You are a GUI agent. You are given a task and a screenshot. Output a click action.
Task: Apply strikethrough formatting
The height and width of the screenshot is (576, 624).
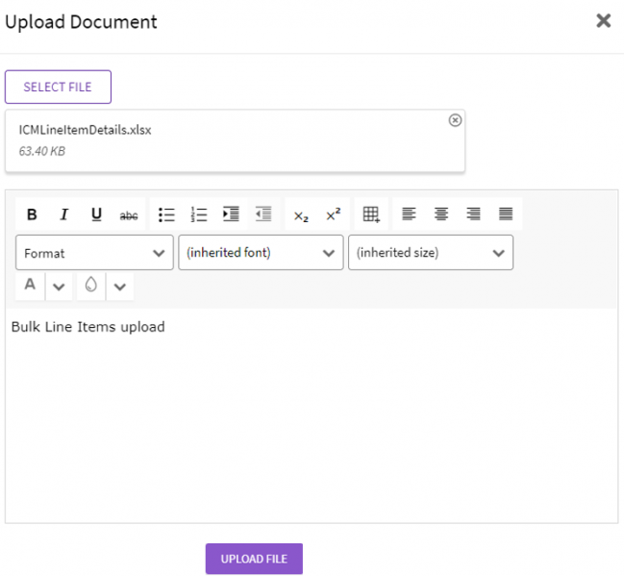[x=129, y=215]
